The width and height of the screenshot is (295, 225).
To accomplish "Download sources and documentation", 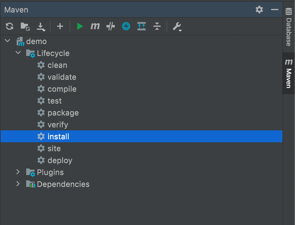I will tap(41, 27).
